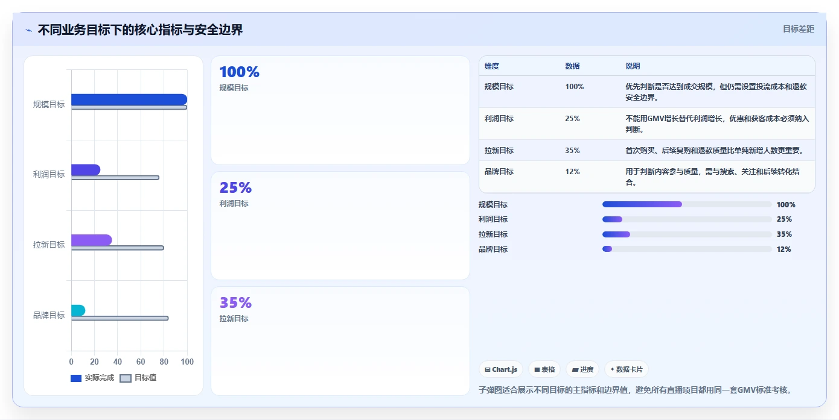This screenshot has width=839, height=420.
Task: Click the purple 拉新目标 actual bar in chart
Action: pos(91,240)
